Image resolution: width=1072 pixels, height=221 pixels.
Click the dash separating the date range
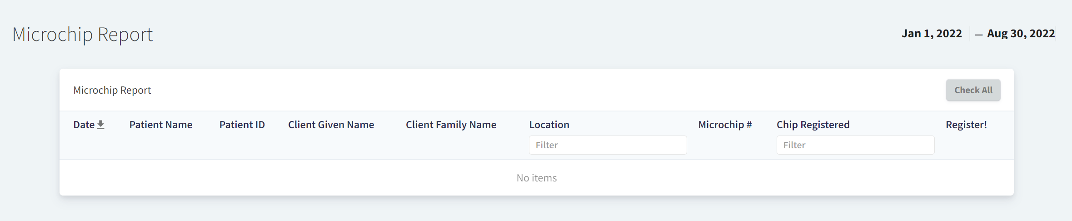click(979, 35)
